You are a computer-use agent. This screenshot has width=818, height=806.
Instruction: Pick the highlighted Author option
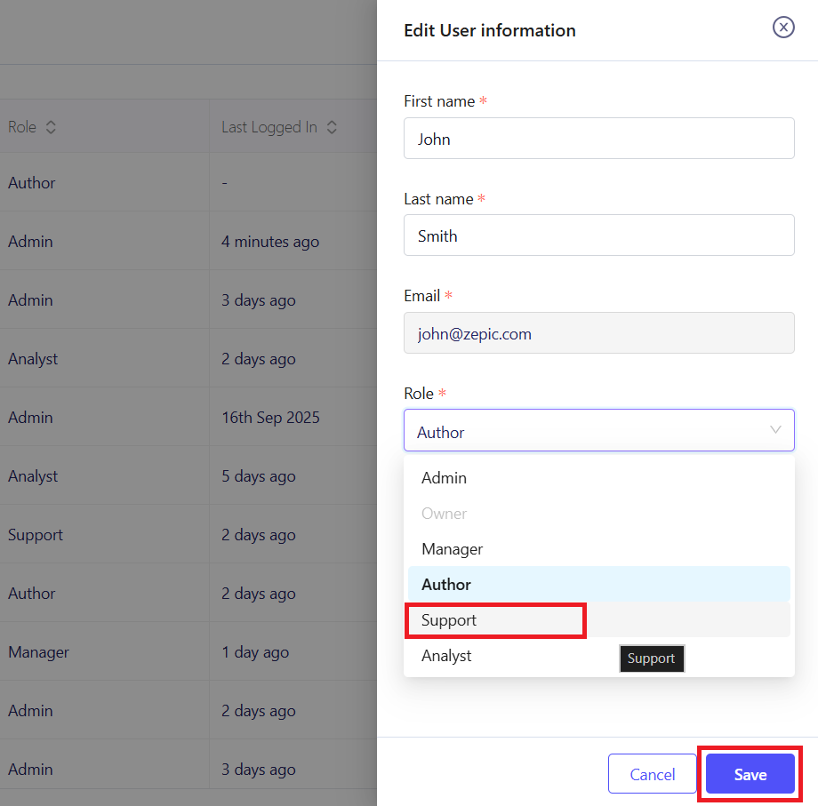[x=446, y=585]
